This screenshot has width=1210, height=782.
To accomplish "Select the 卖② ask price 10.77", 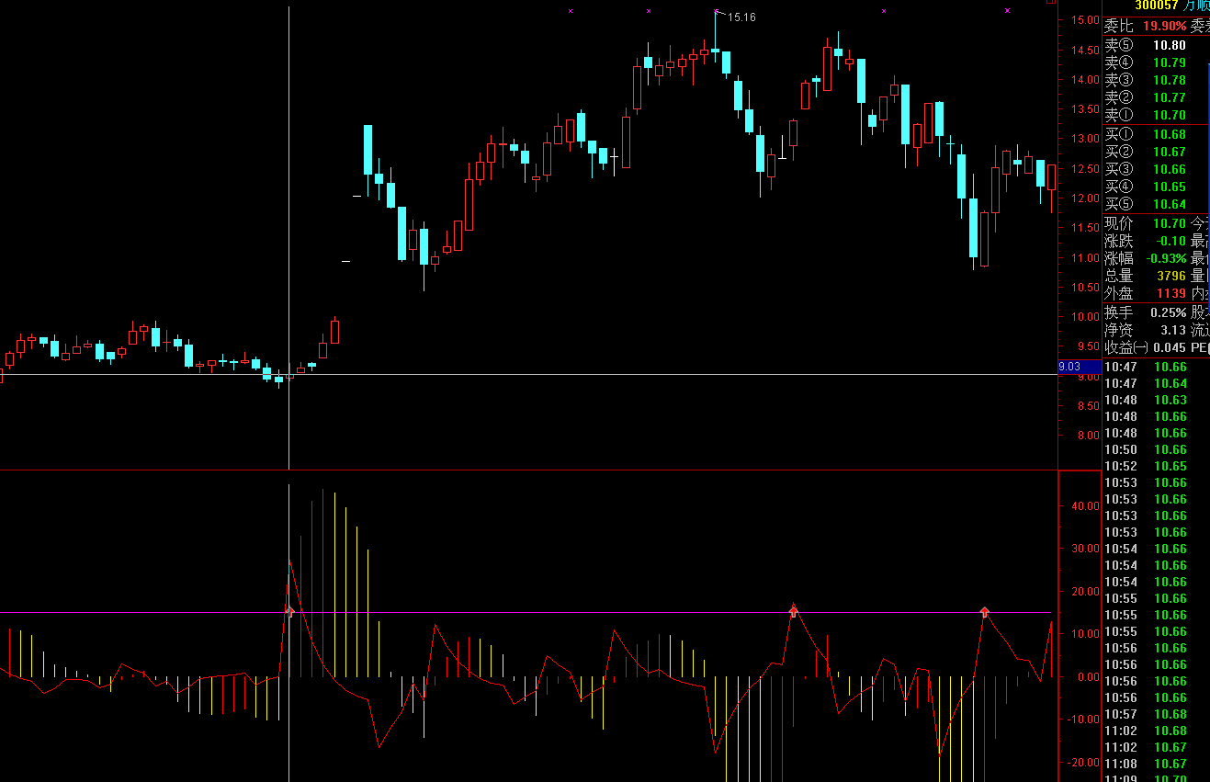I will 1170,97.
